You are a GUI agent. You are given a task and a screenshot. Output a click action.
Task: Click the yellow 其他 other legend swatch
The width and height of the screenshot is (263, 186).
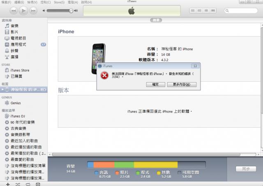[159, 172]
